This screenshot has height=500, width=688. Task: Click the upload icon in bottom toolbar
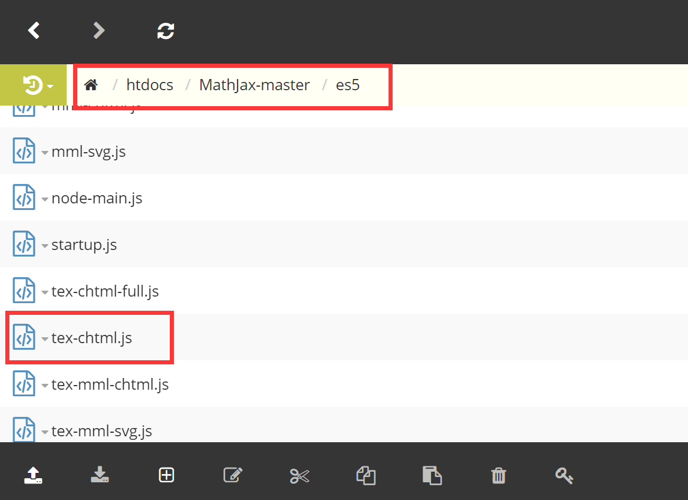tap(34, 475)
